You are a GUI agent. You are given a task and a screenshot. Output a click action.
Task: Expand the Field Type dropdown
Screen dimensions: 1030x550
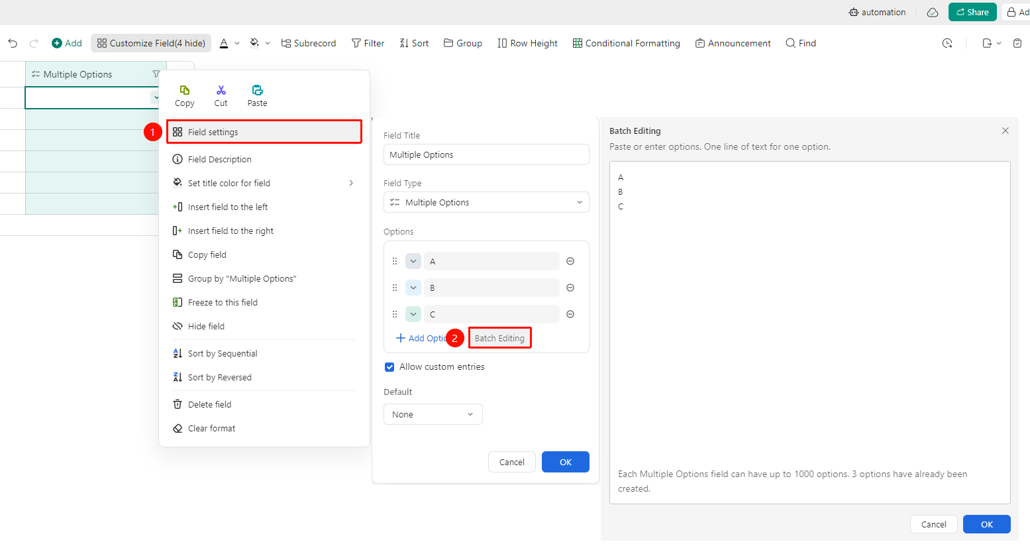[486, 202]
